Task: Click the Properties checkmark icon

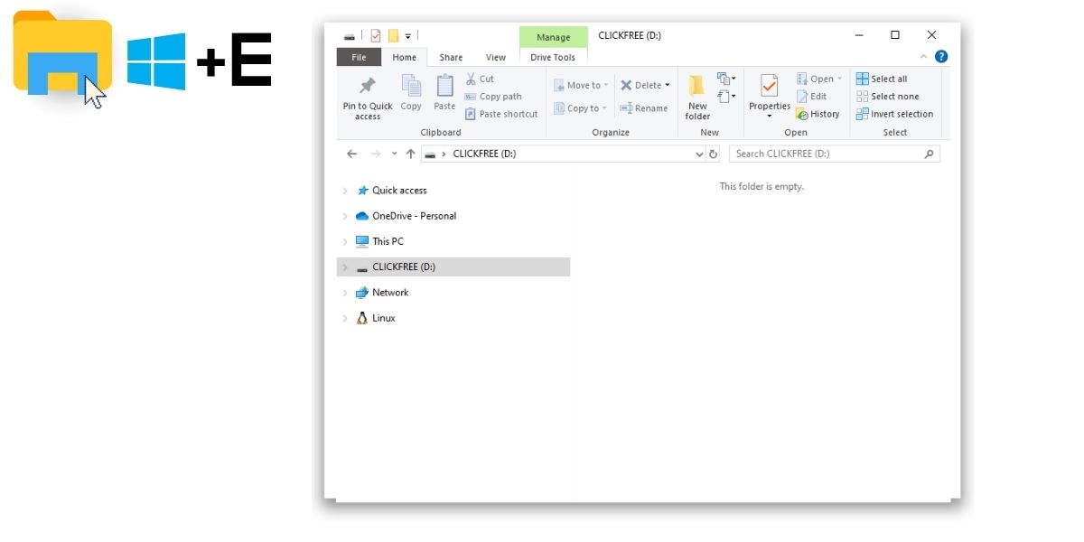Action: (770, 86)
